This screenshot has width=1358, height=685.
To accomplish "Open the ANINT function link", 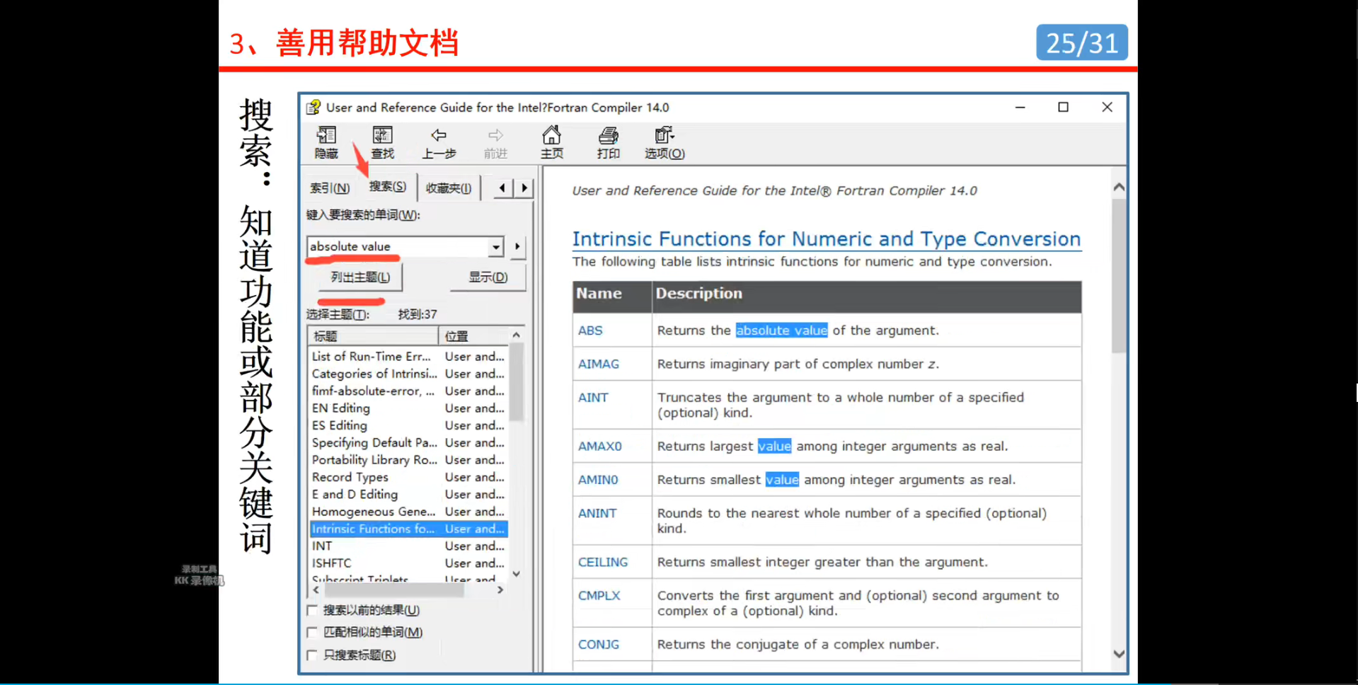I will [597, 513].
